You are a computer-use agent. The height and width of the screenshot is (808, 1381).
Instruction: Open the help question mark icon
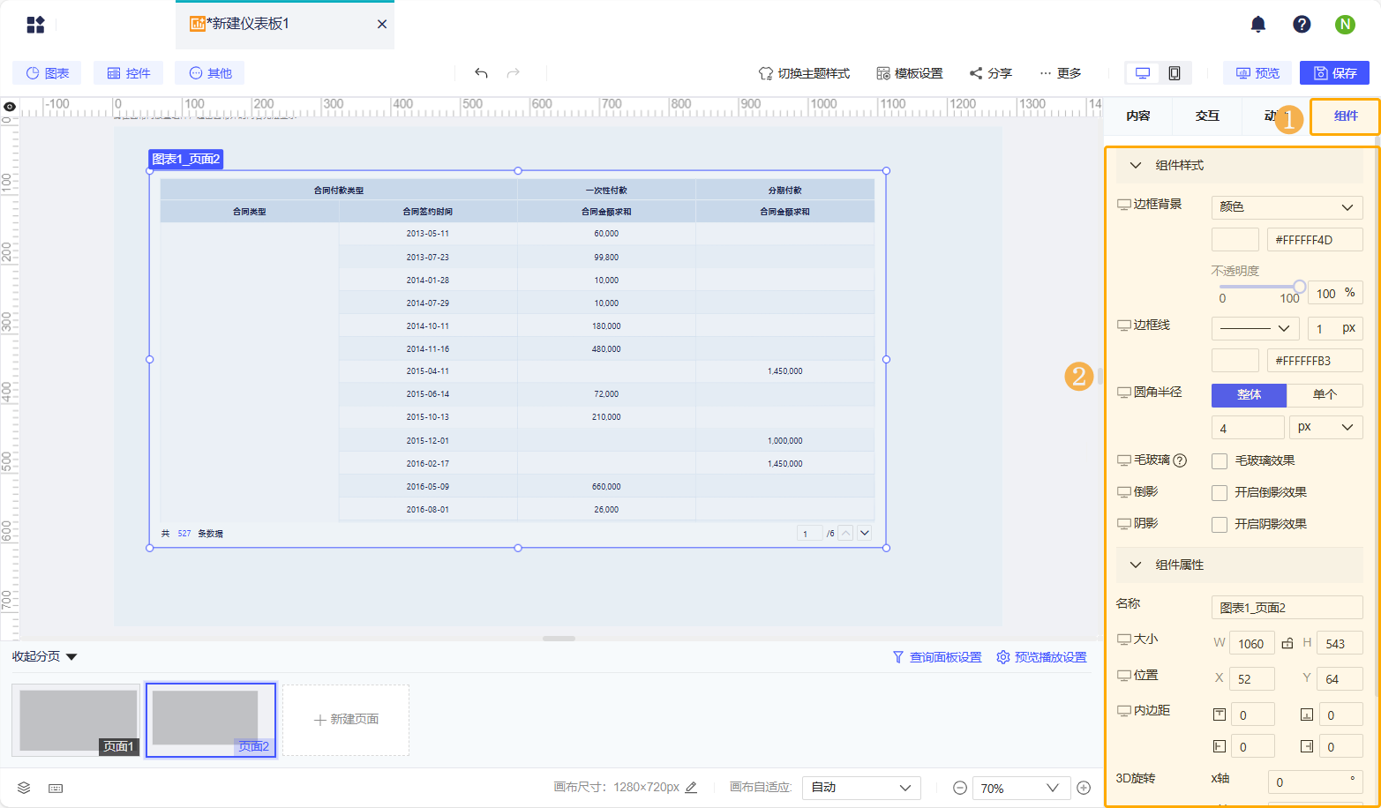click(x=1302, y=25)
